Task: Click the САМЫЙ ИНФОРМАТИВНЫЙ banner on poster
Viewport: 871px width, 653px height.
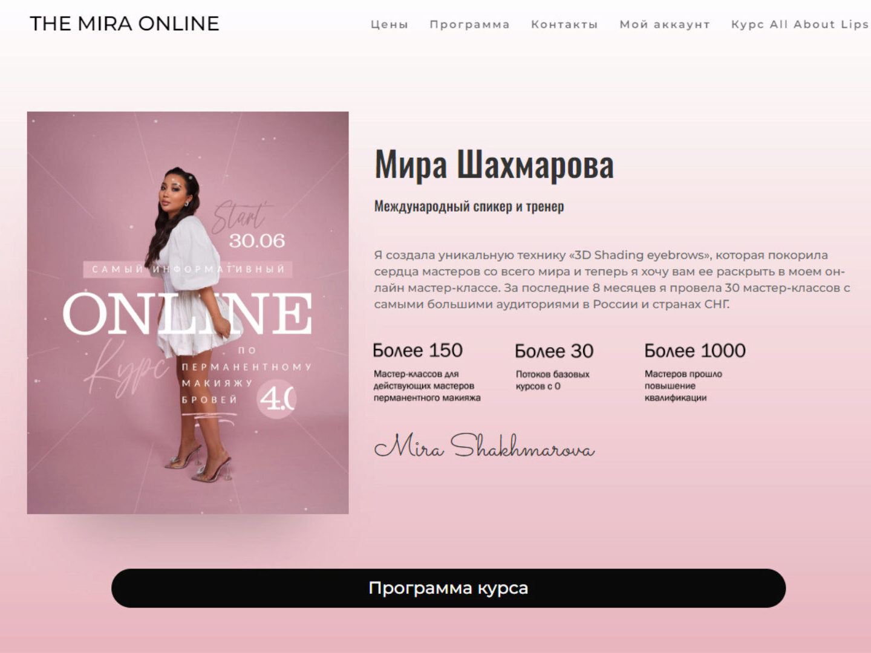Action: coord(188,269)
